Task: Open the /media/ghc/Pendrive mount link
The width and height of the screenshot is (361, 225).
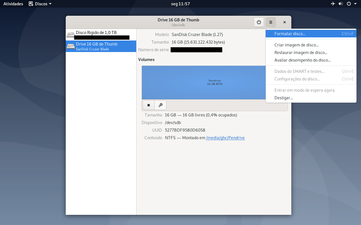Action: click(225, 138)
